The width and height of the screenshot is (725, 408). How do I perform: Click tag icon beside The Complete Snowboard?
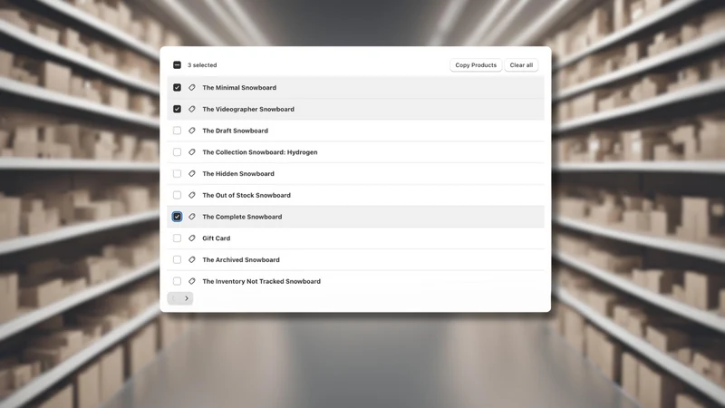(192, 217)
